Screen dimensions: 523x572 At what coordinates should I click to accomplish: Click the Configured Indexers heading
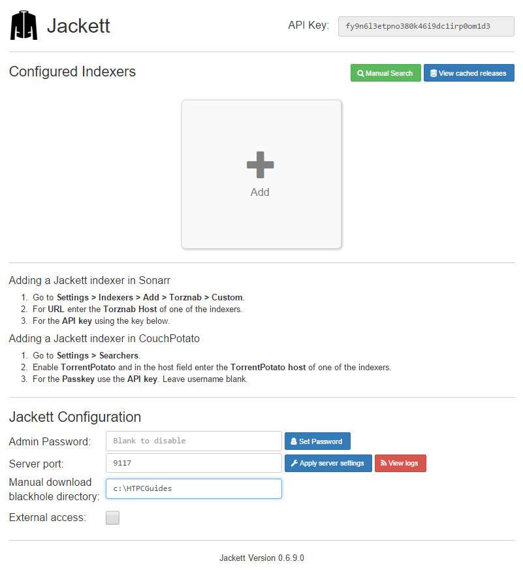72,72
